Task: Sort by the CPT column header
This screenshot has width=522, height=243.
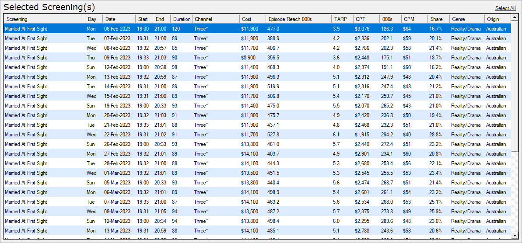Action: point(366,19)
